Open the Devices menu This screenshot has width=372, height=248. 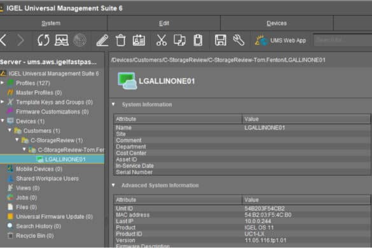pos(277,24)
